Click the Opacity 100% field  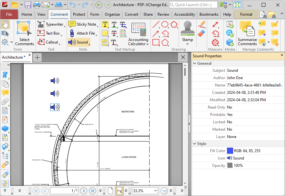click(255, 166)
